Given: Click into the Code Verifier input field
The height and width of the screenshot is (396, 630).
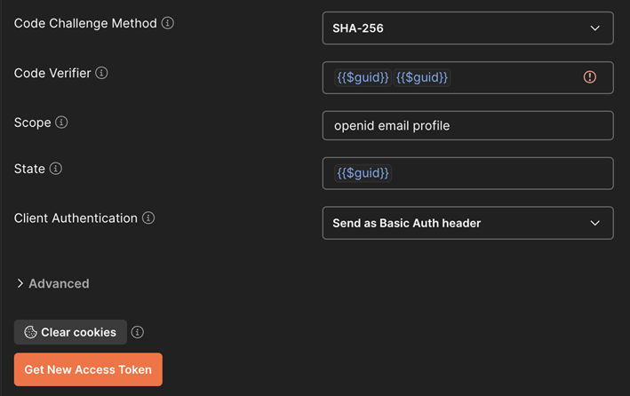Looking at the screenshot, I should click(x=515, y=77).
